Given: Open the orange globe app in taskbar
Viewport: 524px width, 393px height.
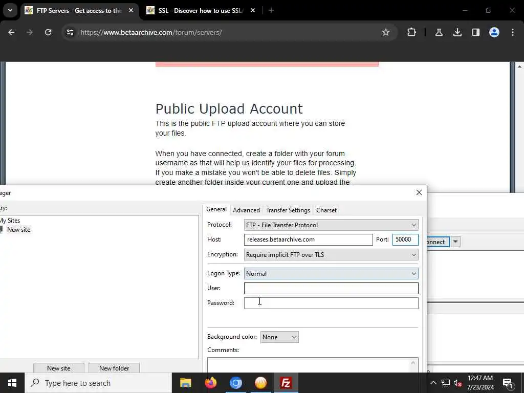Looking at the screenshot, I should tap(260, 383).
